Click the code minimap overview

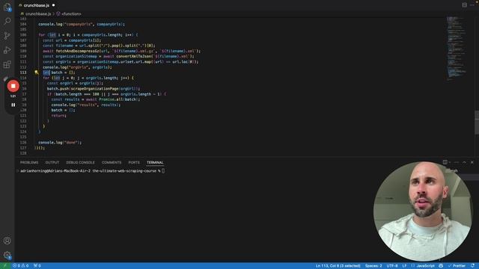457,49
